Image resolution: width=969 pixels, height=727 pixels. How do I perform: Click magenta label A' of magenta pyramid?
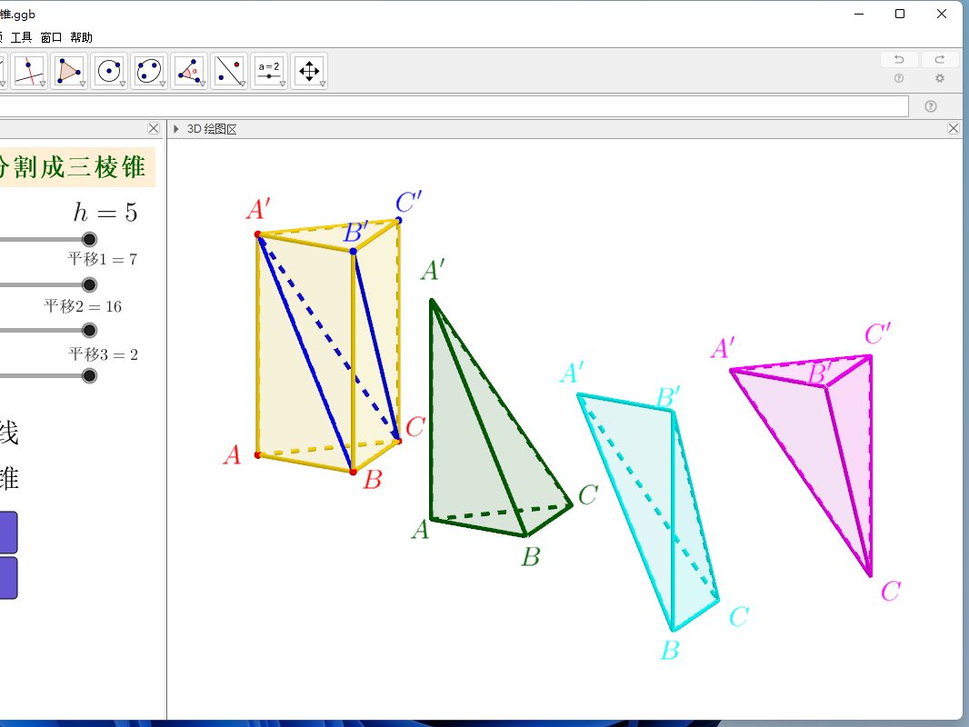pos(723,348)
